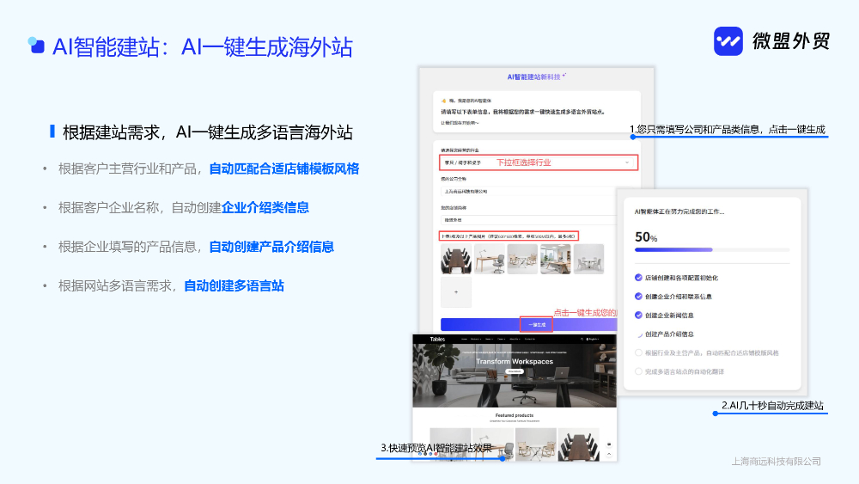Click blue text 自动创建多语言站
The image size is (859, 484).
pos(234,286)
